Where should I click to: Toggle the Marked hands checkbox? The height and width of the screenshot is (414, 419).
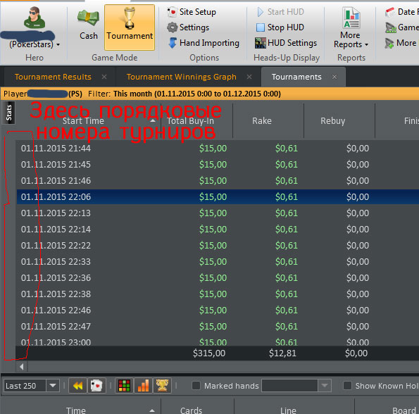[196, 385]
